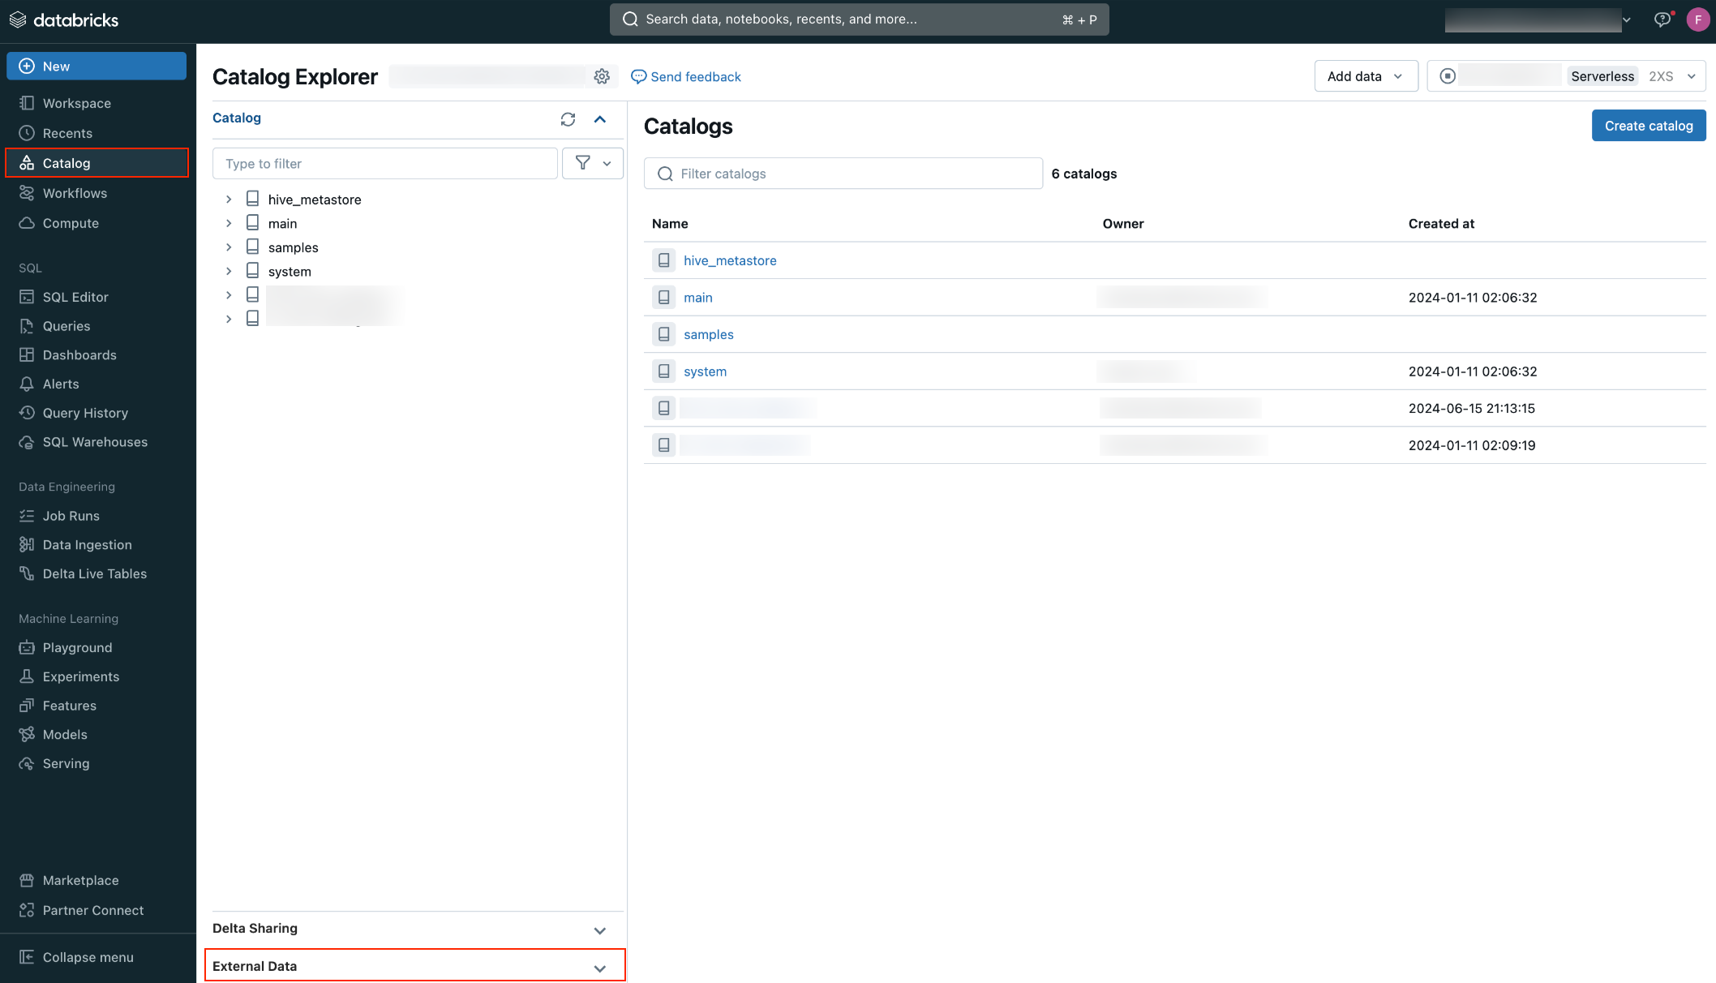Click Create catalog button

coord(1648,125)
